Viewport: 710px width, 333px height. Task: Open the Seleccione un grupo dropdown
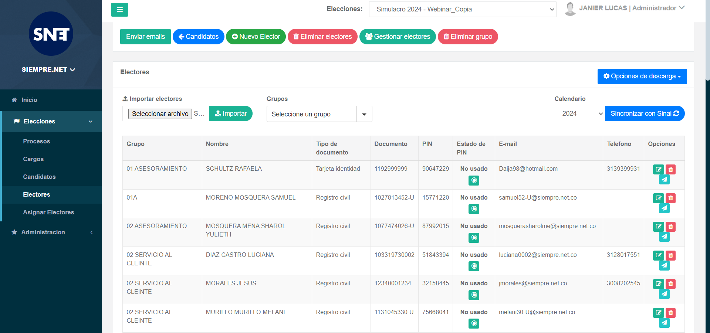click(x=319, y=114)
